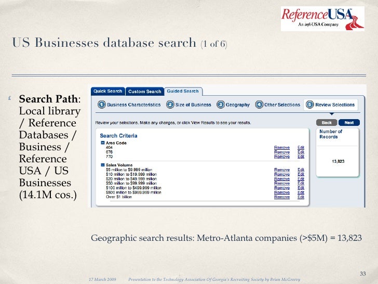Open the Other Selections step label
Screen dimensions: 378x284
(x=282, y=105)
